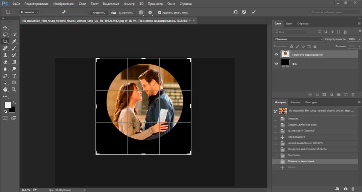Switch to the Каналы tab
Screen dimensions: 362x192
[295, 102]
